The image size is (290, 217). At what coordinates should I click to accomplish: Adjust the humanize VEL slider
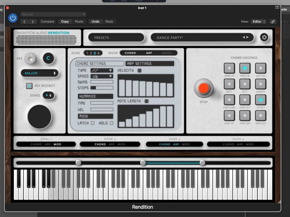102,110
